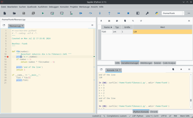193x118 pixels.
Task: Open PYTHONPATH manager Python icon
Action: [x=157, y=13]
